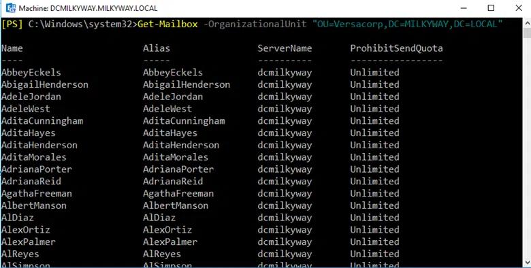Click the Name column header
531x268 pixels.
pos(12,48)
